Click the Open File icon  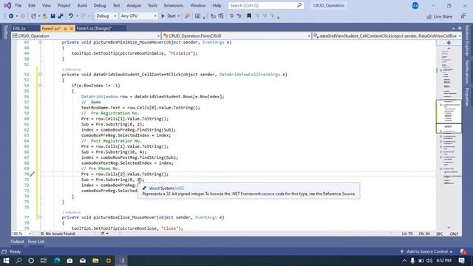45,16
